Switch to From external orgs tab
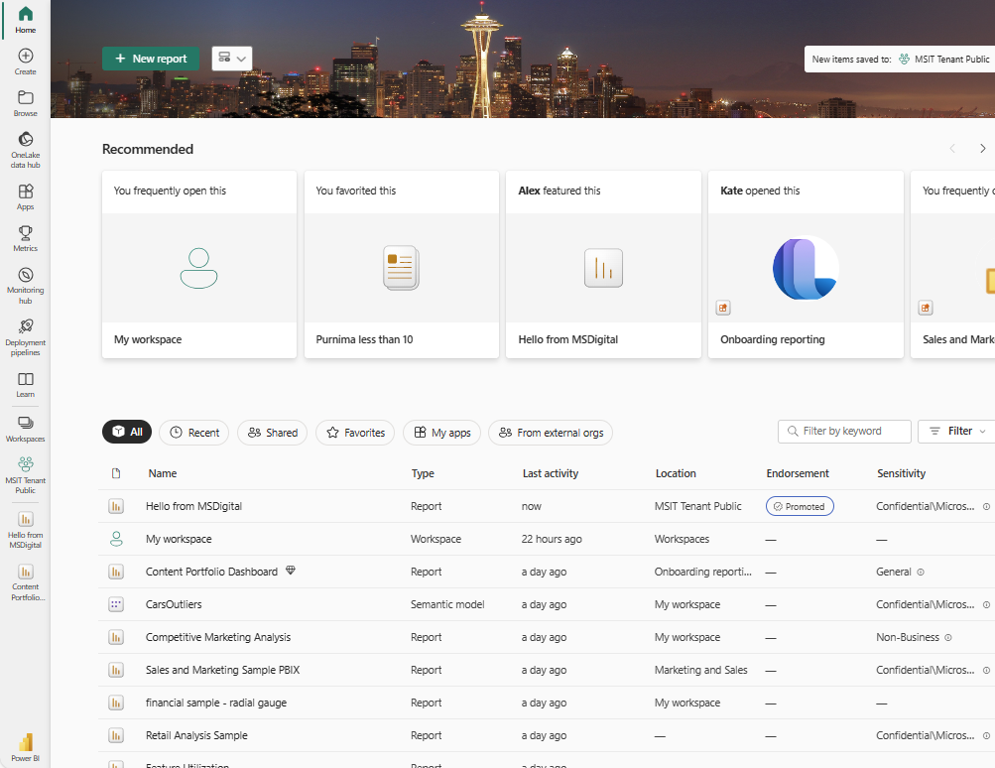 (551, 433)
